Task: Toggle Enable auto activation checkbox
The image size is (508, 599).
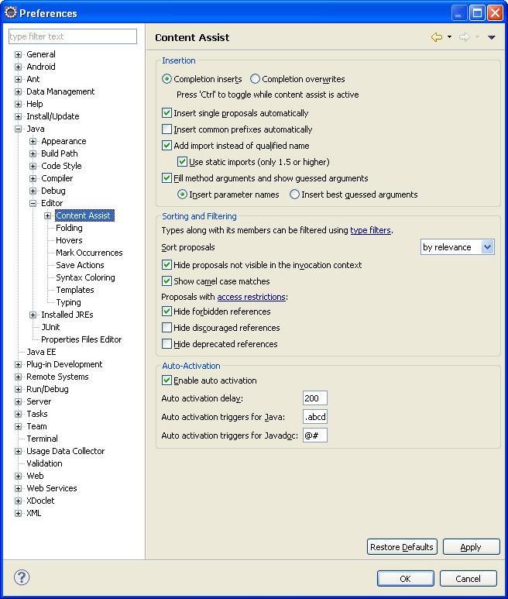Action: tap(166, 380)
